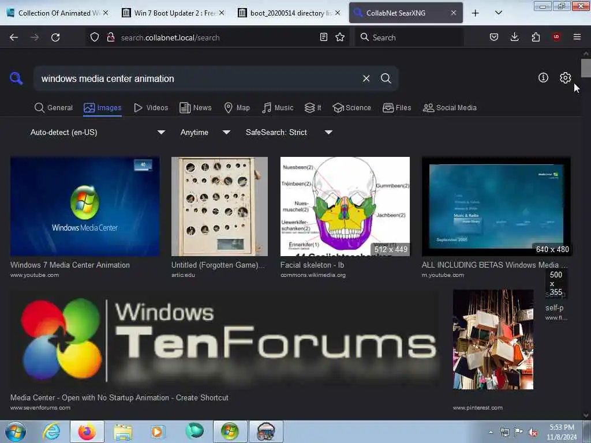
Task: Close the Win 7 Boot Updater tab
Action: (x=222, y=13)
